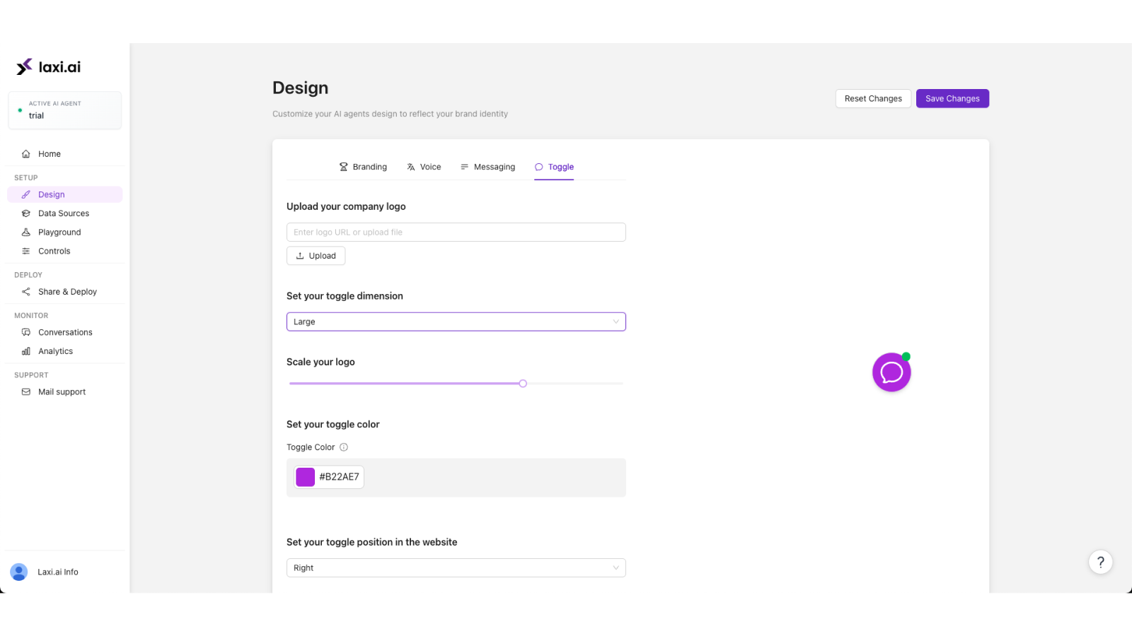
Task: Click the Laxi.ai Info user avatar
Action: pyautogui.click(x=19, y=572)
